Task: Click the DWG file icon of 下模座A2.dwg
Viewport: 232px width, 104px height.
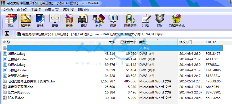Action: 5,70
